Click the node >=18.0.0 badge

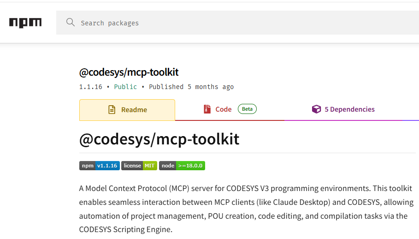coord(182,166)
